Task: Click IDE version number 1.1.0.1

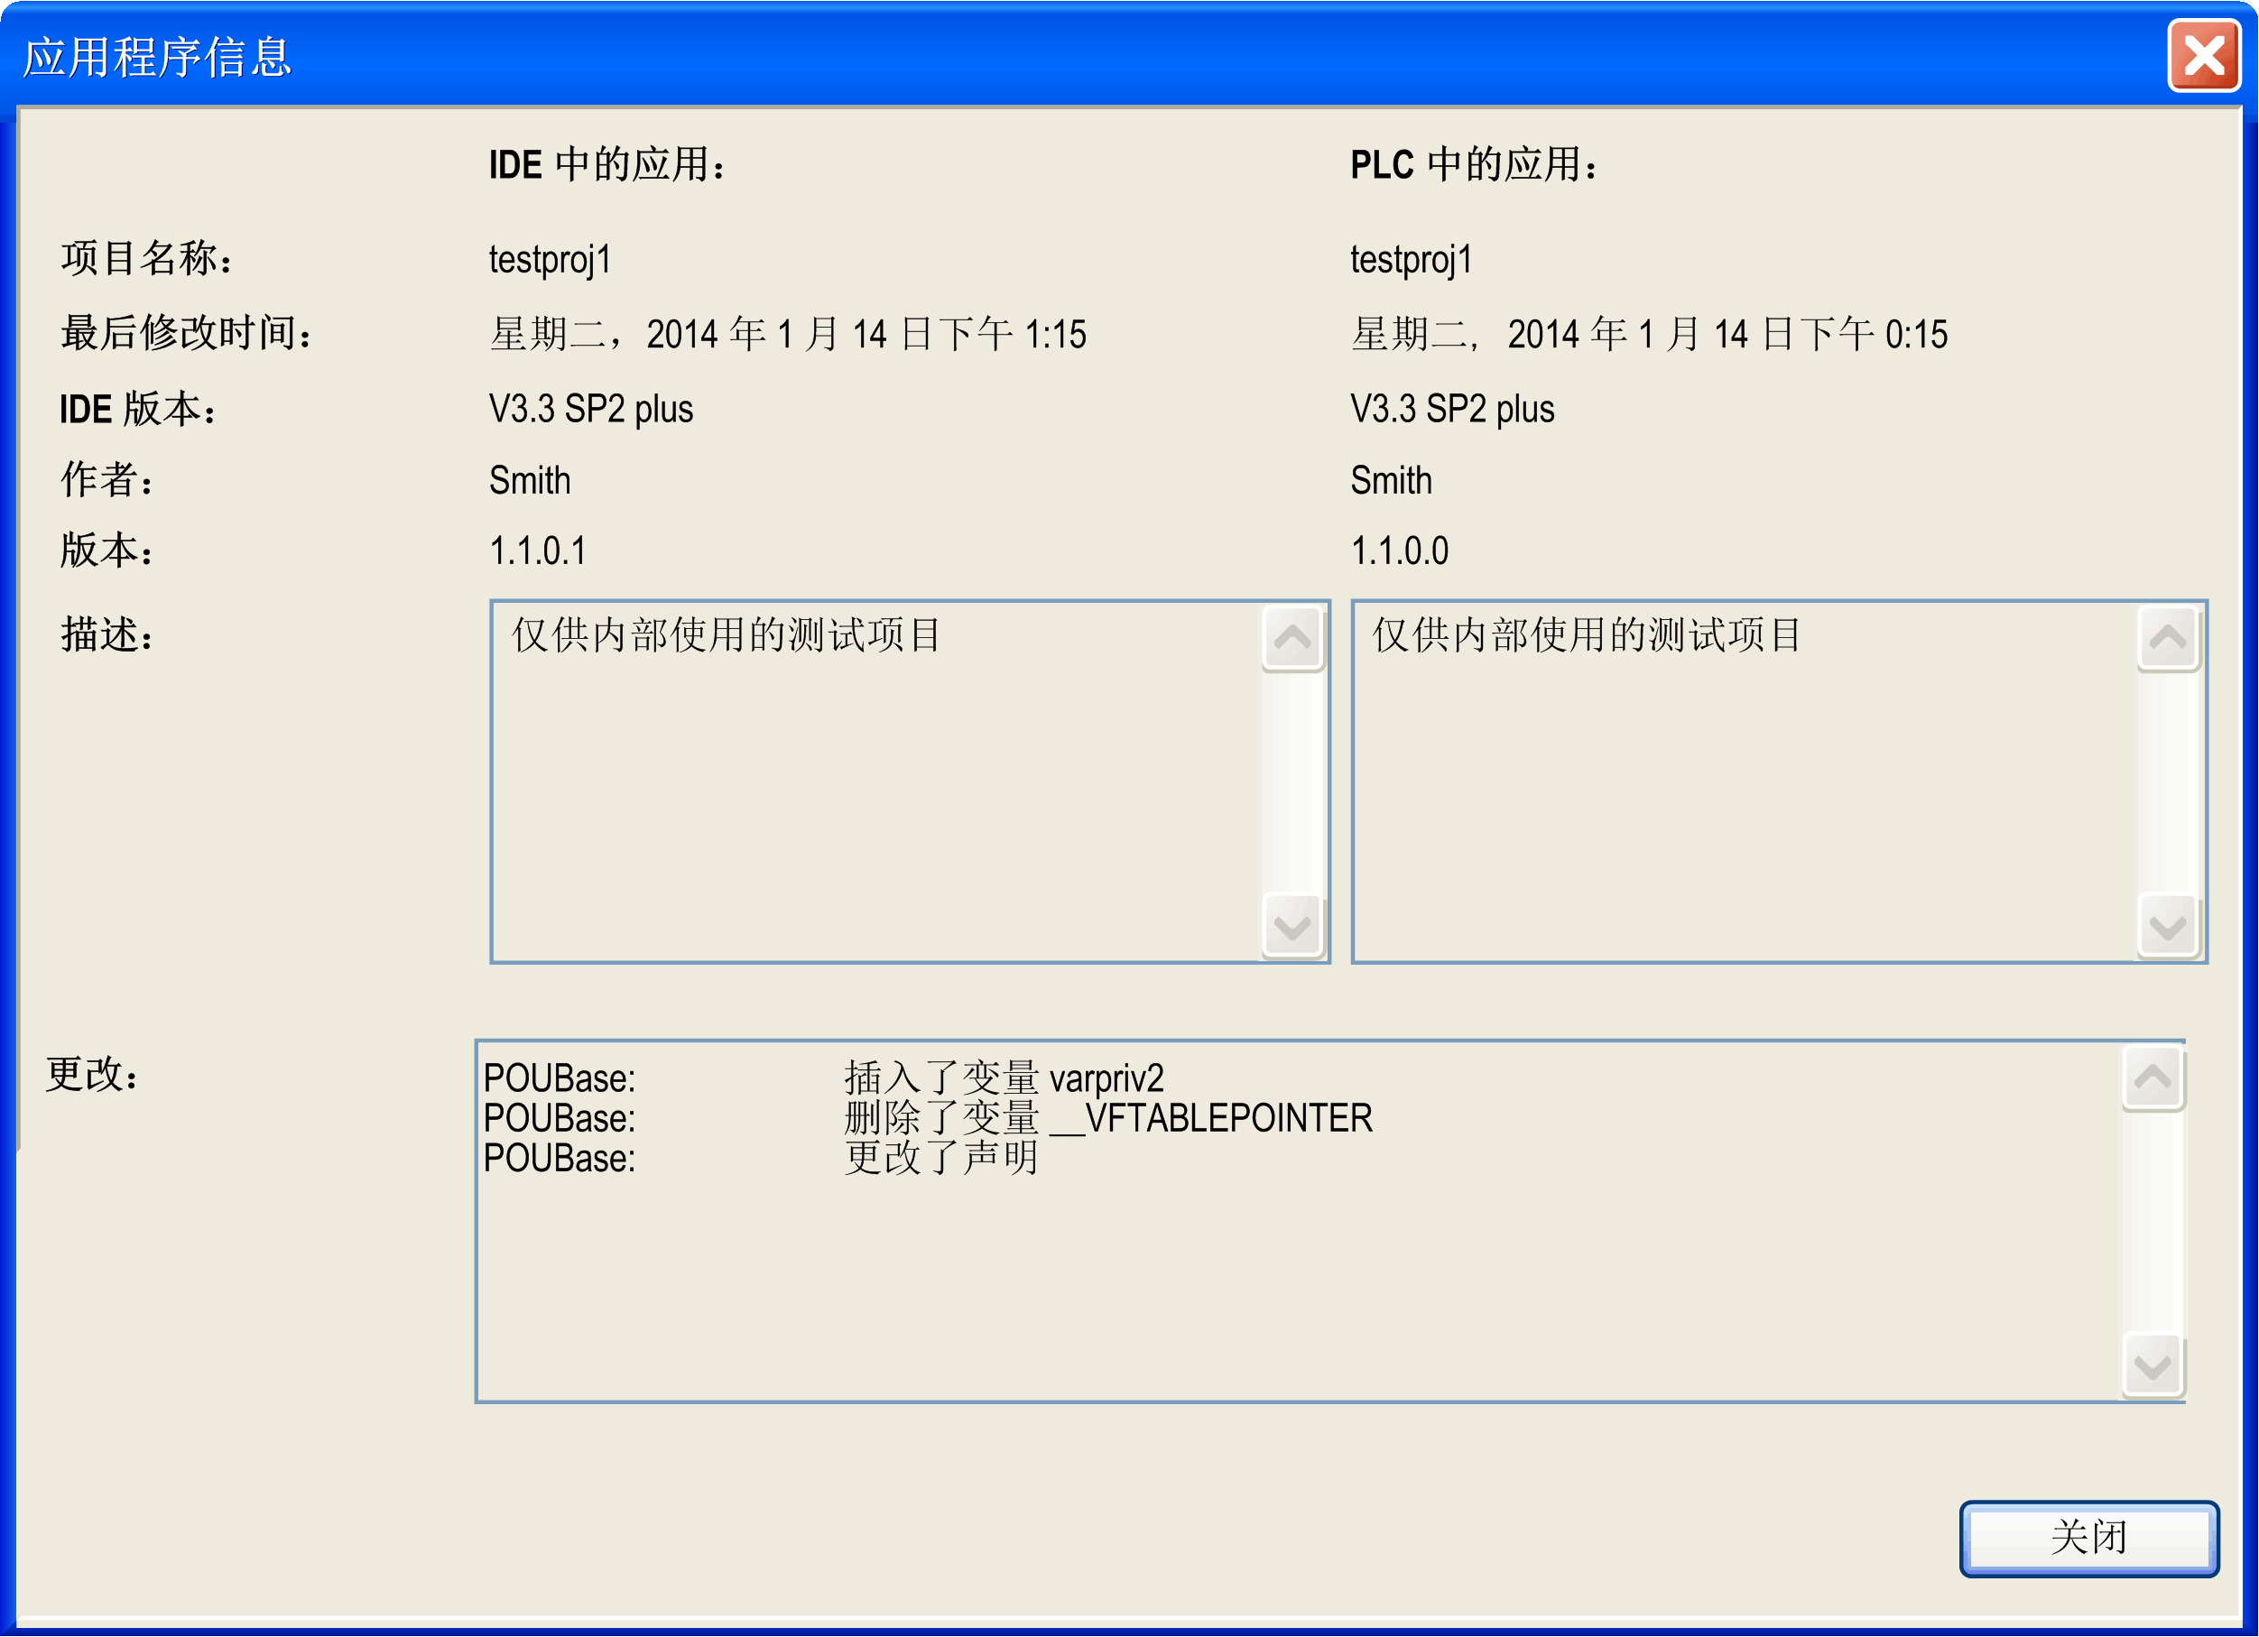Action: (x=538, y=550)
